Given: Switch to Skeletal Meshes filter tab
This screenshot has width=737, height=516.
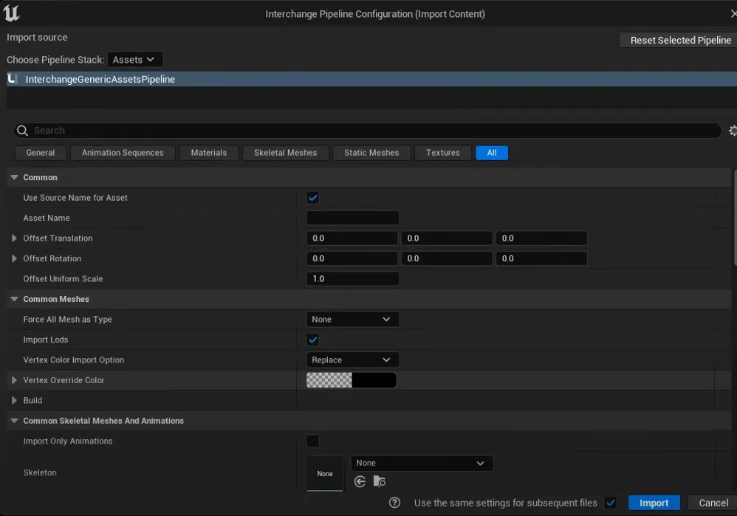Looking at the screenshot, I should coord(285,153).
